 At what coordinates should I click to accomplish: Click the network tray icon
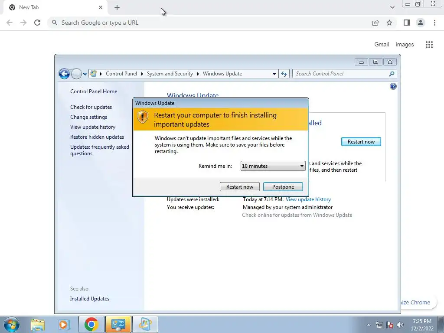[x=379, y=325]
